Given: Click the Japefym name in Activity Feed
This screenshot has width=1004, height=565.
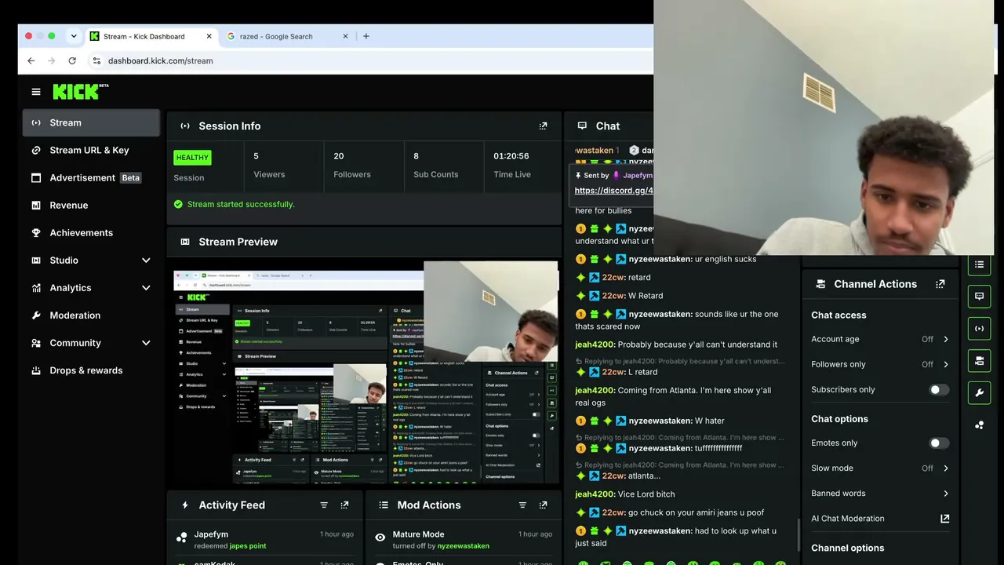Looking at the screenshot, I should [211, 534].
